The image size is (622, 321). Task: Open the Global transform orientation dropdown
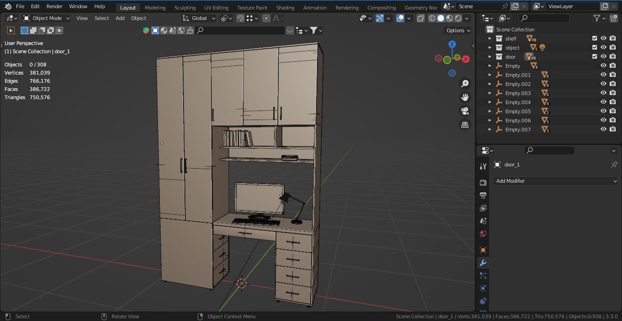pyautogui.click(x=199, y=18)
